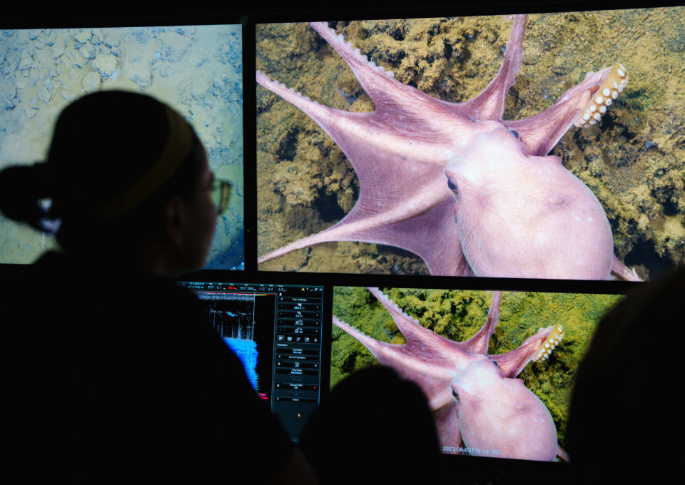This screenshot has width=685, height=485.
Task: Expand the Normal Operation button arrow
Action: [280, 357]
